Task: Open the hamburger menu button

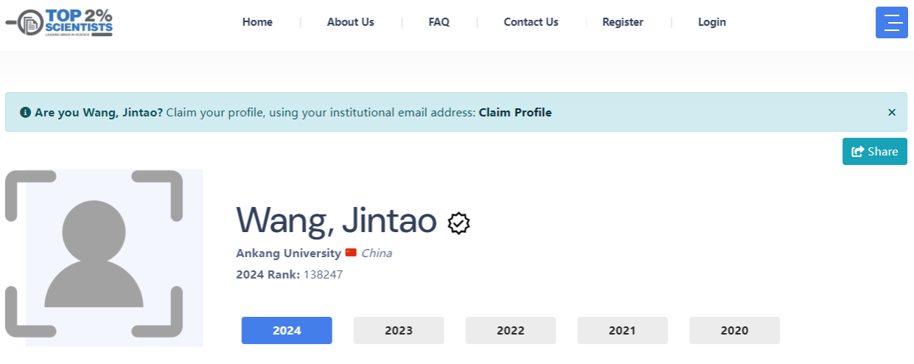Action: tap(892, 22)
